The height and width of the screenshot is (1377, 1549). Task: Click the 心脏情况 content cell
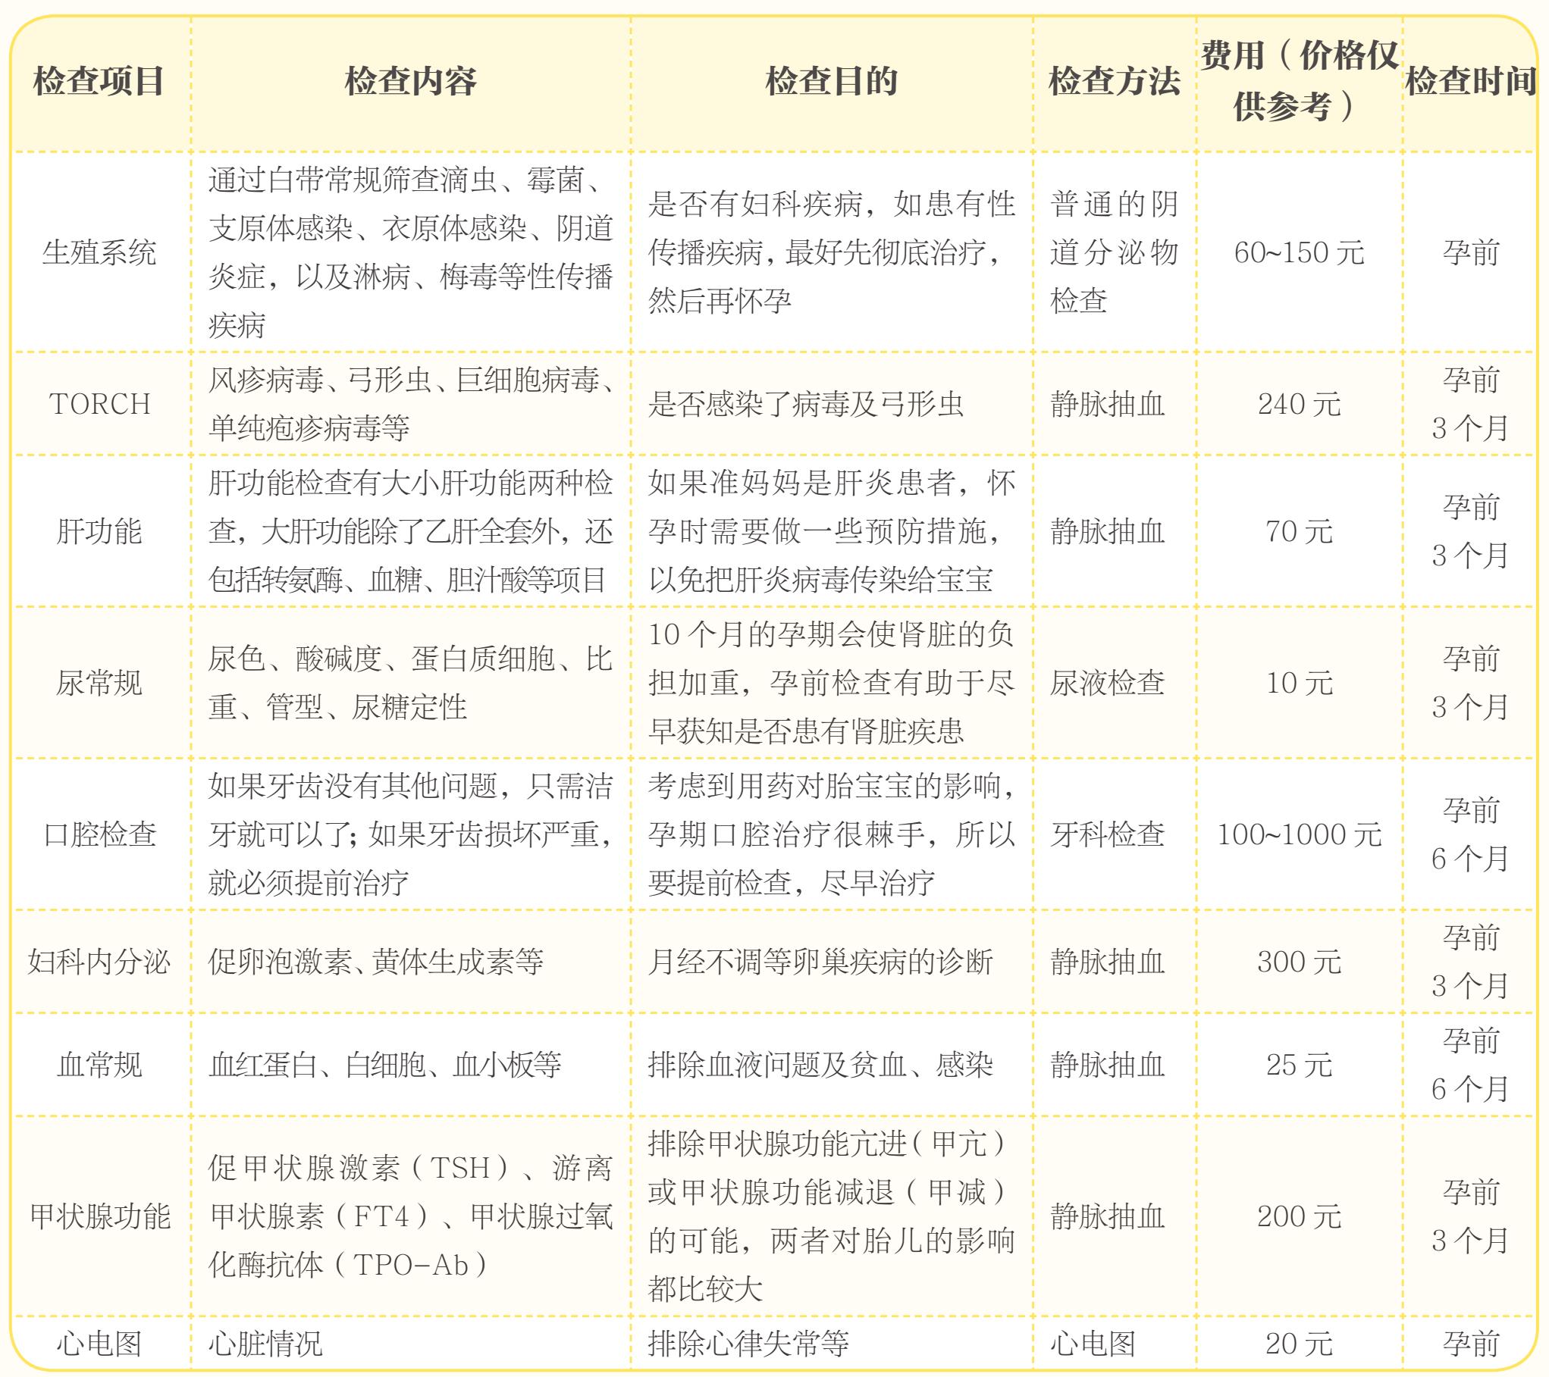[265, 1344]
